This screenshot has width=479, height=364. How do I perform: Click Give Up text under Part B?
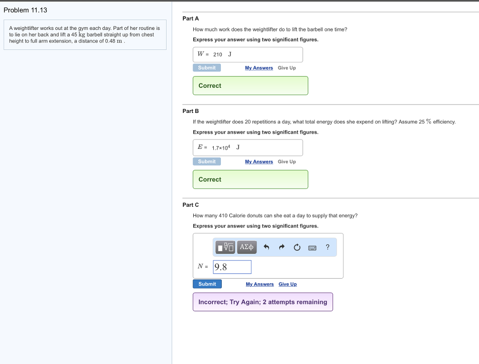[x=287, y=161]
